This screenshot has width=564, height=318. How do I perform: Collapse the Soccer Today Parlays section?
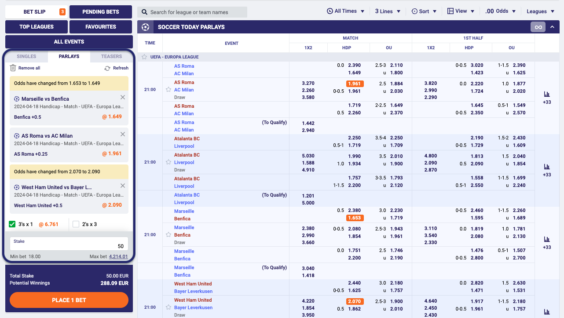tap(552, 27)
